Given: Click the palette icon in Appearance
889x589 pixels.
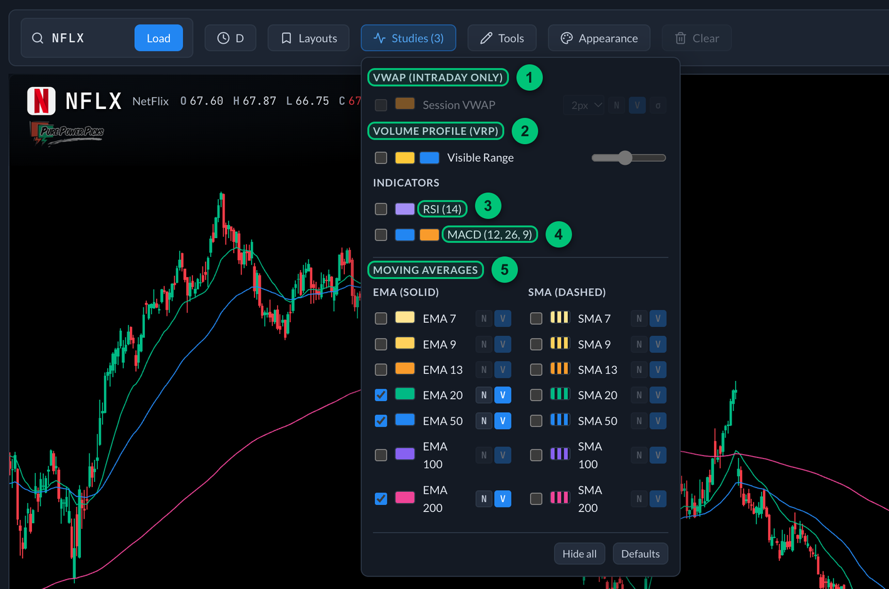Looking at the screenshot, I should coord(567,38).
